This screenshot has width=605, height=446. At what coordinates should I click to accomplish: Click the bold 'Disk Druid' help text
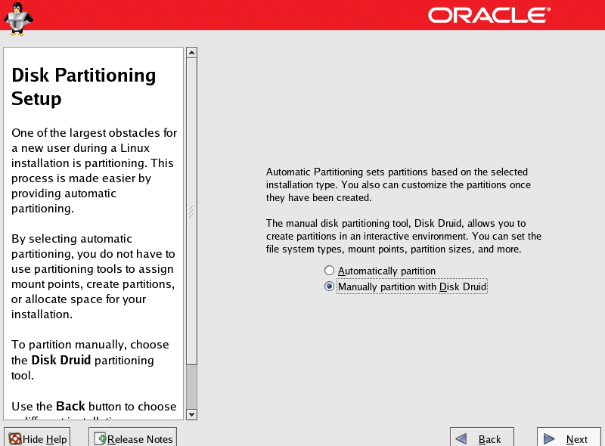coord(61,360)
